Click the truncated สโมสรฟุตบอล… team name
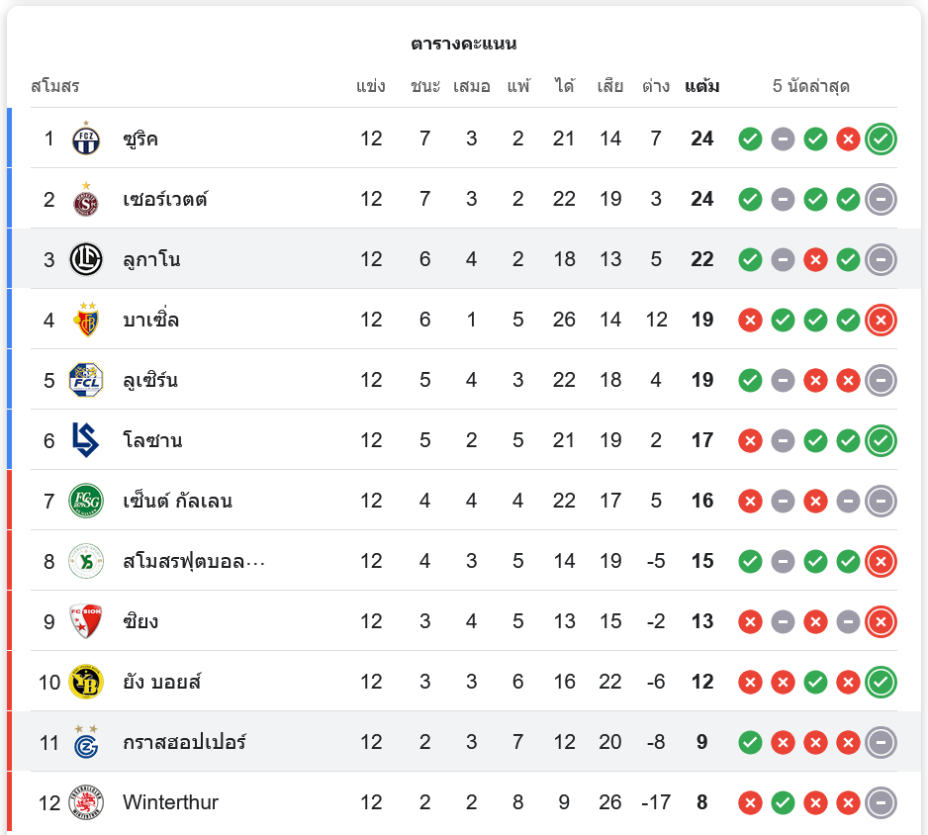928x835 pixels. click(194, 561)
